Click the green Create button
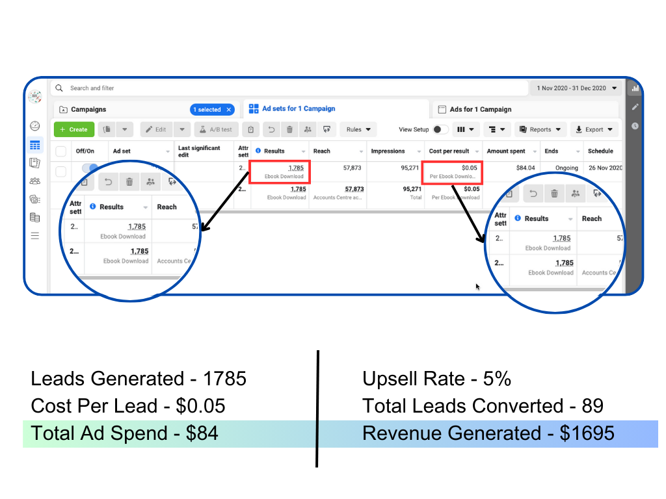Viewport: 666px width, 499px height. (x=74, y=129)
